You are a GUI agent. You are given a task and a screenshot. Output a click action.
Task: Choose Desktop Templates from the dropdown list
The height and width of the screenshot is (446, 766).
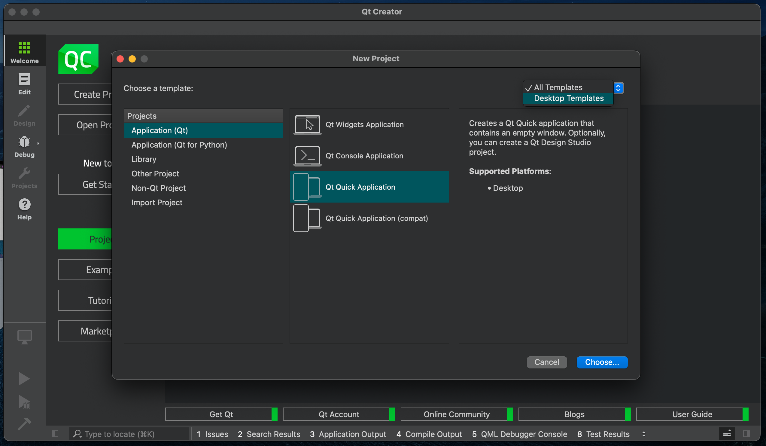coord(568,98)
